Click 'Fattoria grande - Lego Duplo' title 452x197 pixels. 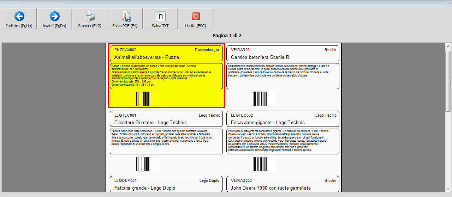click(x=145, y=188)
